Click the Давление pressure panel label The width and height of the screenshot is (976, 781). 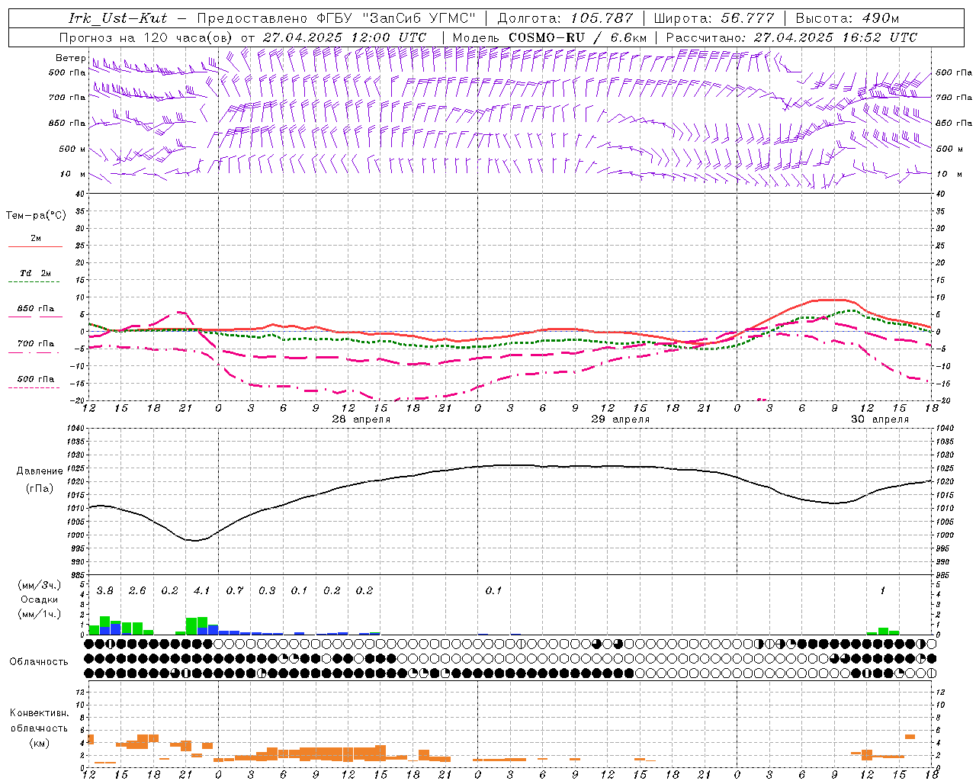pos(40,471)
